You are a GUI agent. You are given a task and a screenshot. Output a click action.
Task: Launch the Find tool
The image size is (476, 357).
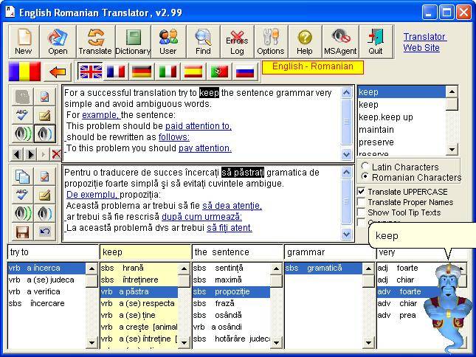[x=203, y=42]
